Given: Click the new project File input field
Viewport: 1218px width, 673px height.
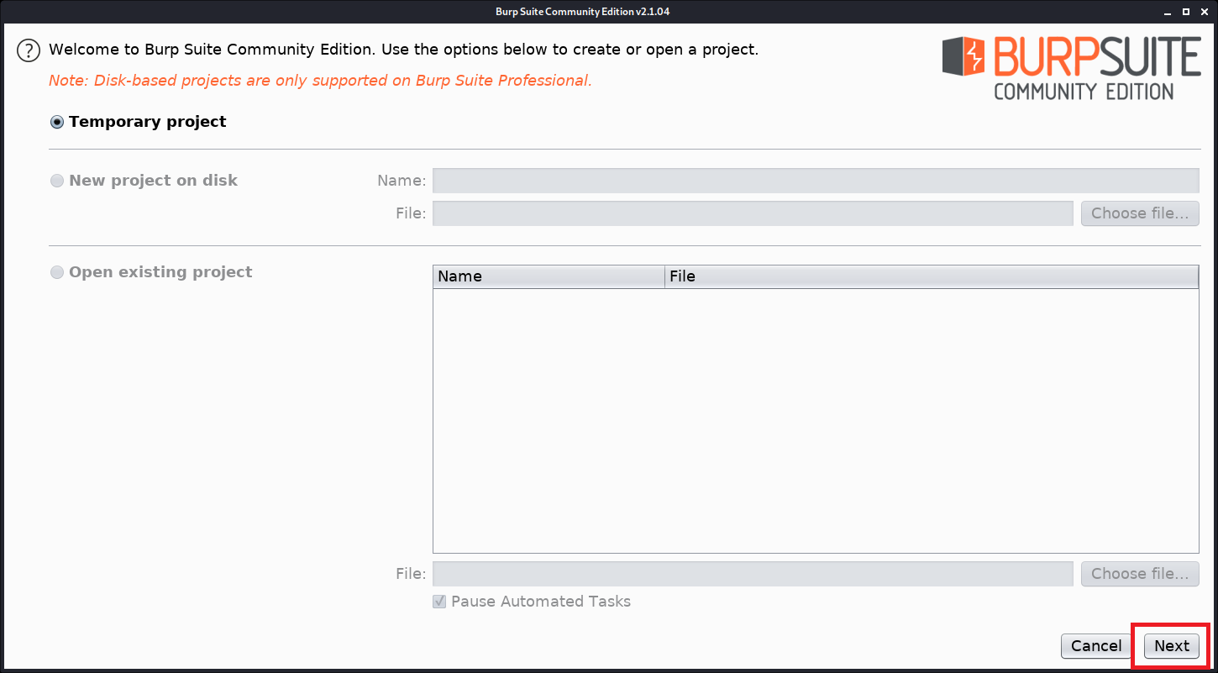Looking at the screenshot, I should 753,213.
